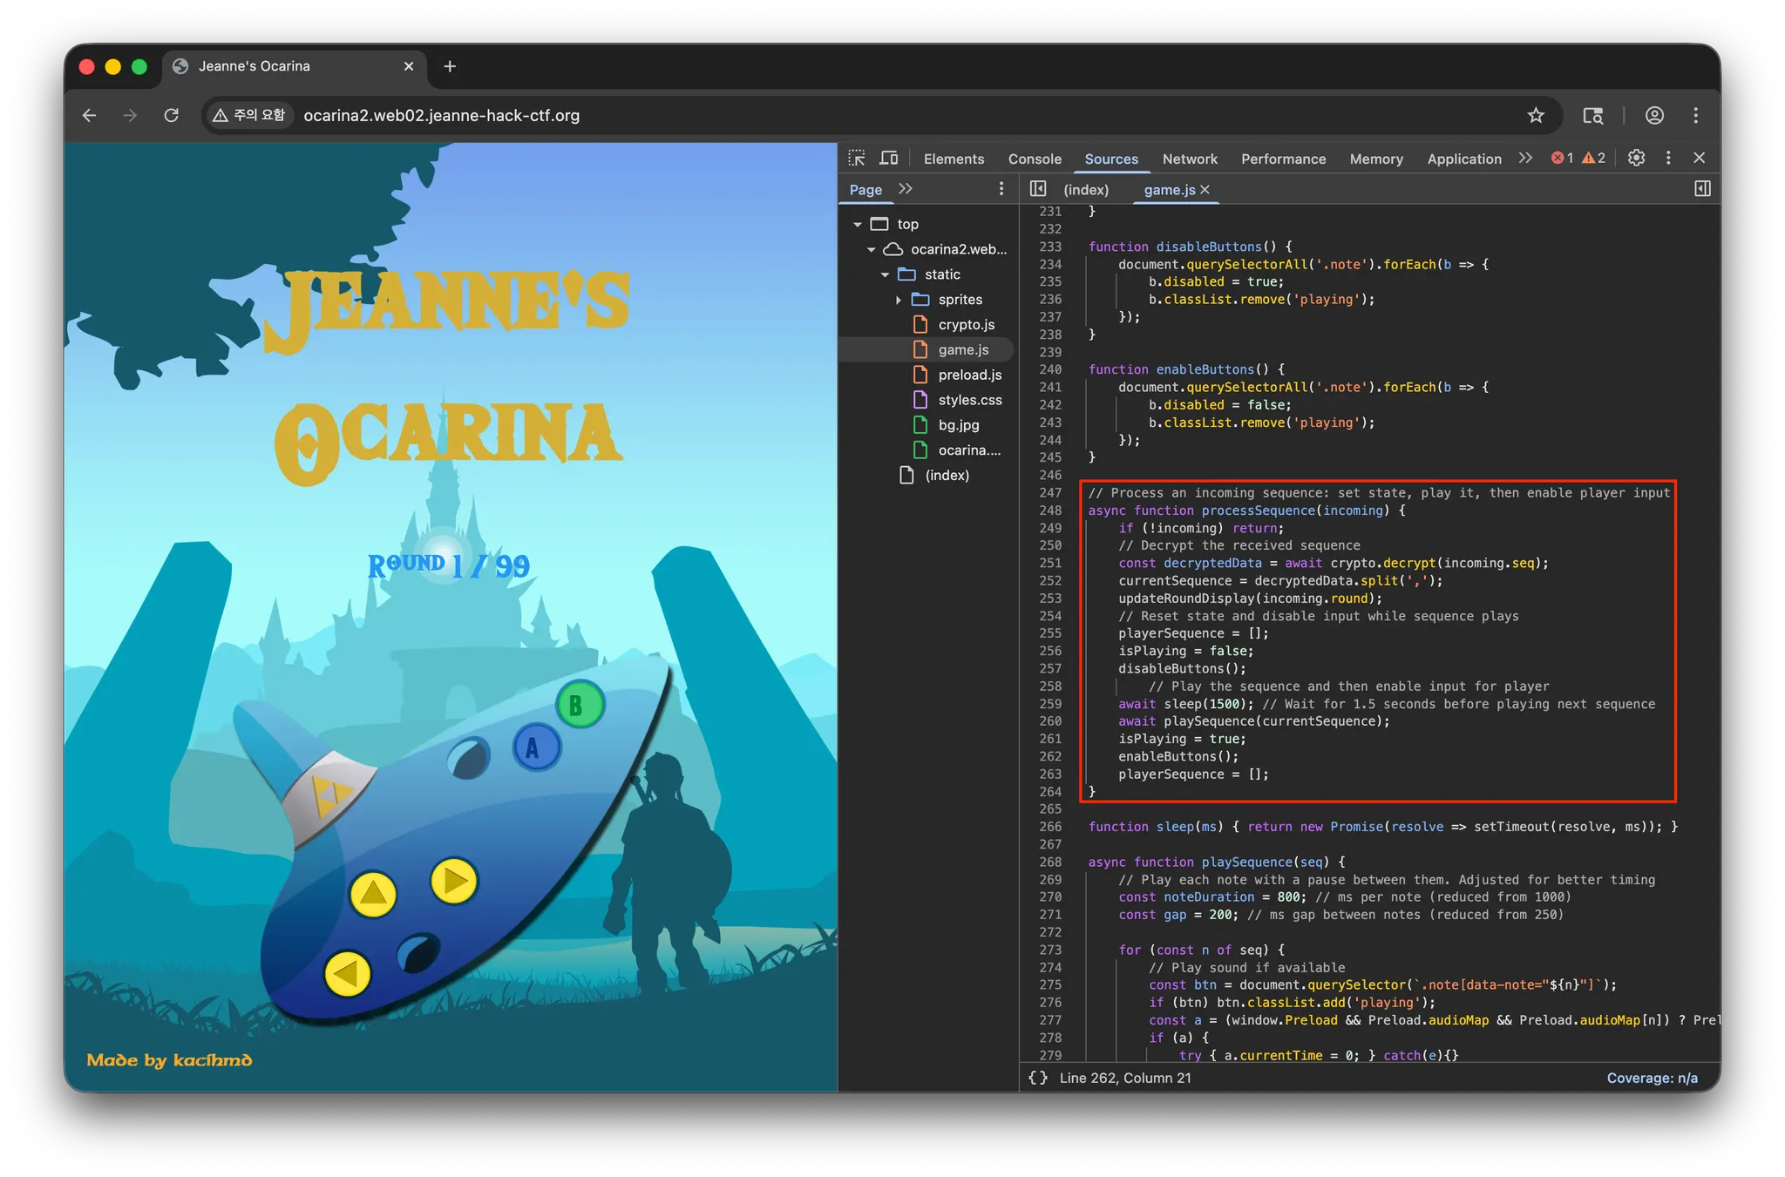Open DevTools settings gear
This screenshot has height=1177, width=1785.
[1636, 158]
